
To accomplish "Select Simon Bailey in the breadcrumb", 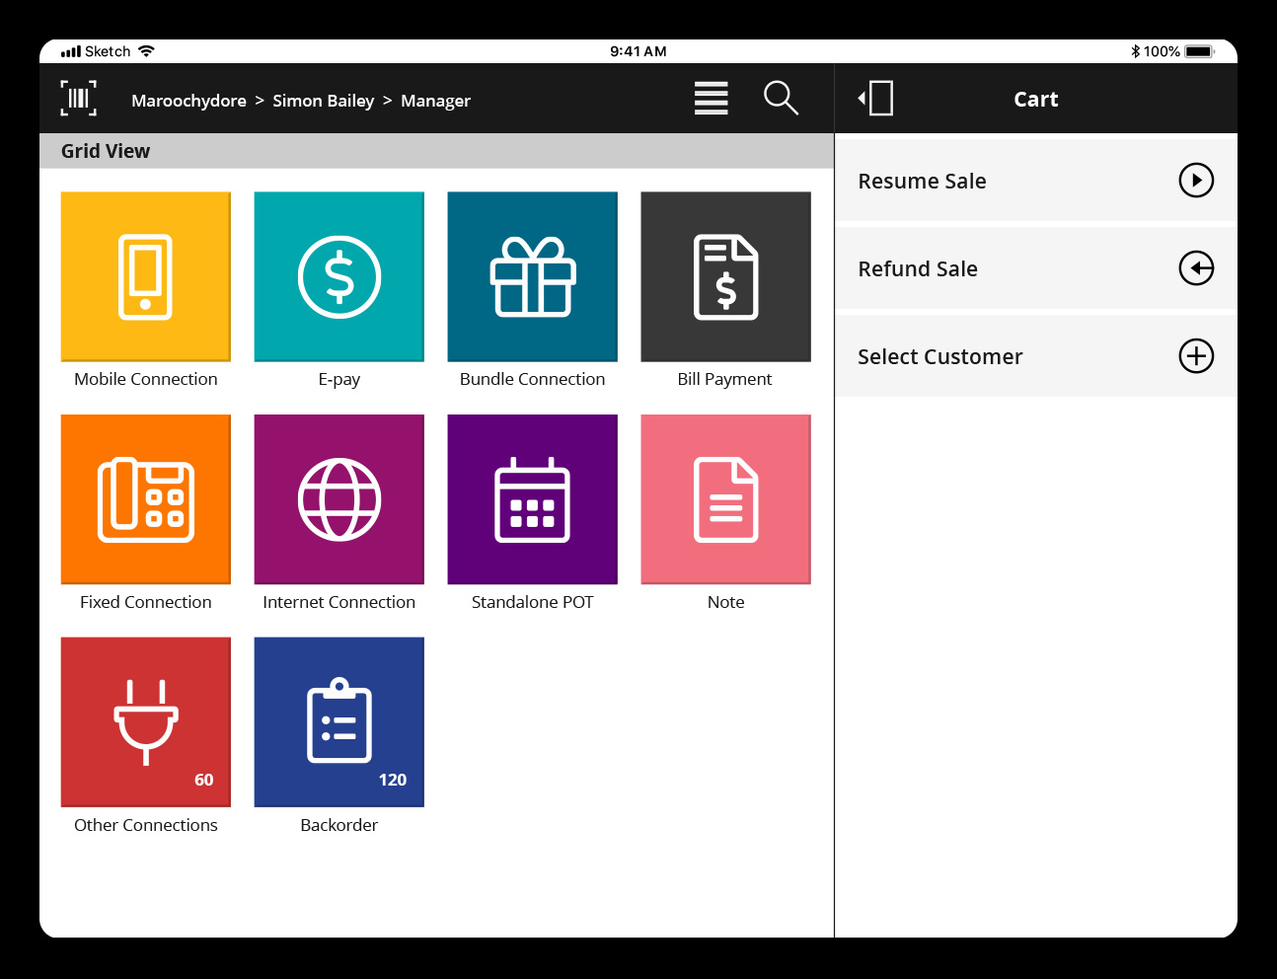I will pos(324,101).
